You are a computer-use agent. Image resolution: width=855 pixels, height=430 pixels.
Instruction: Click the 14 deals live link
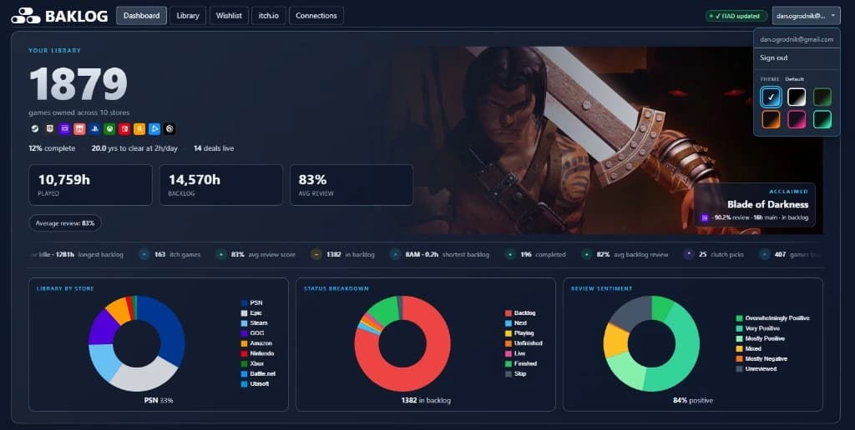(x=214, y=148)
